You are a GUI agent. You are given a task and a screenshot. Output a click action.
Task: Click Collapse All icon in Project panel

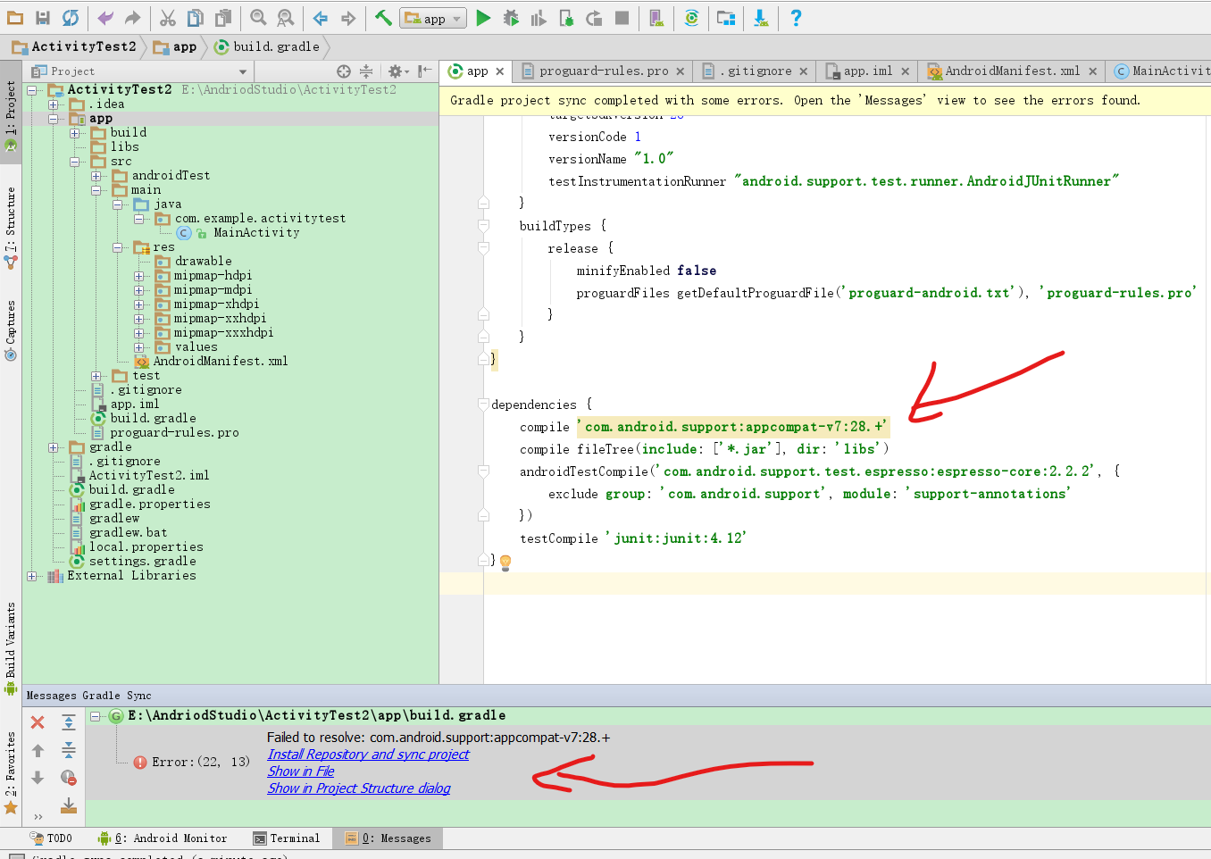366,71
